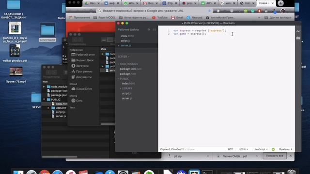Click the cursor position Строка 2 status
This screenshot has width=310, height=174.
tap(172, 149)
